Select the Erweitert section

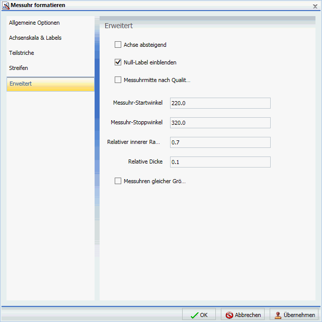point(50,84)
